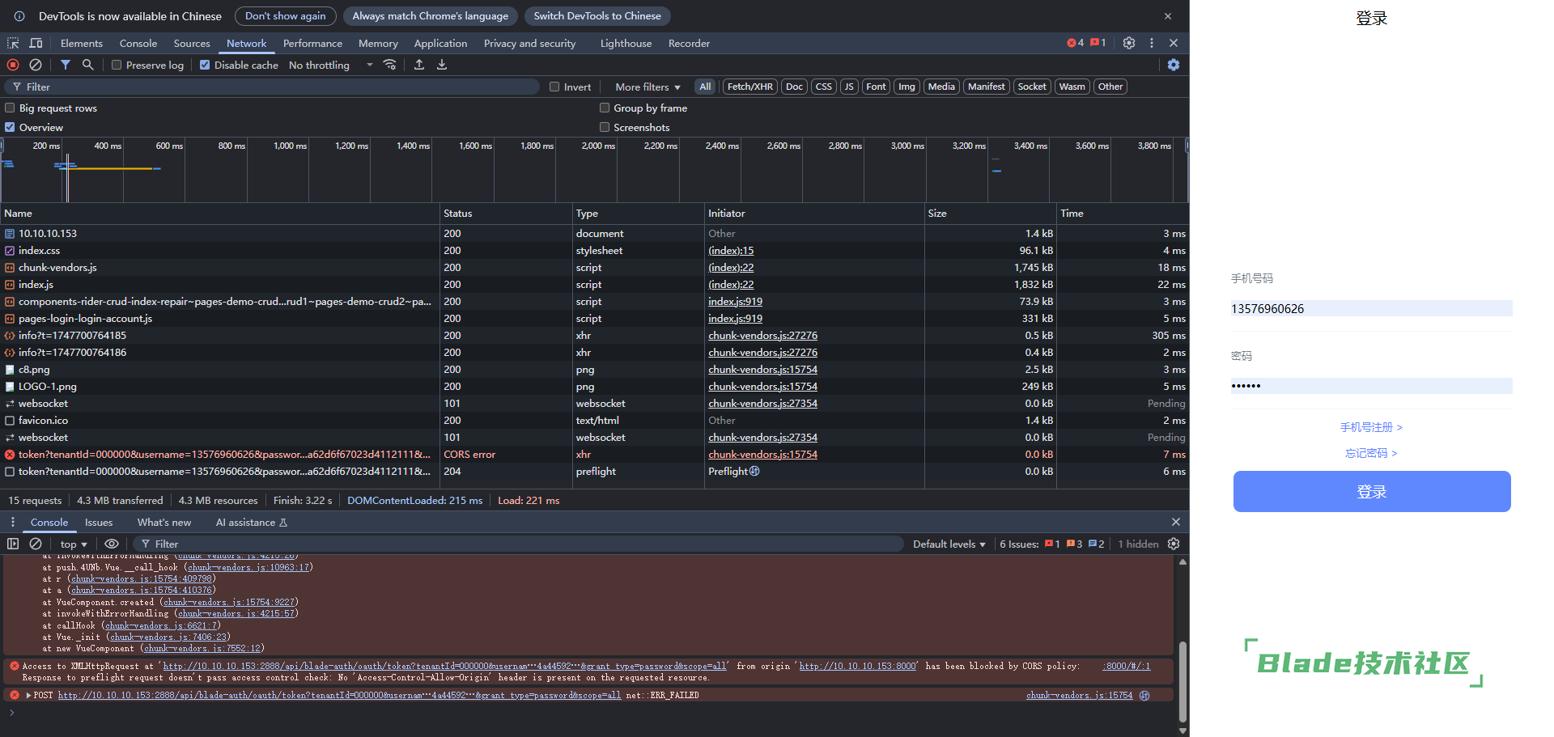Click the timeline overview right handle
1554x737 pixels.
(x=1187, y=146)
